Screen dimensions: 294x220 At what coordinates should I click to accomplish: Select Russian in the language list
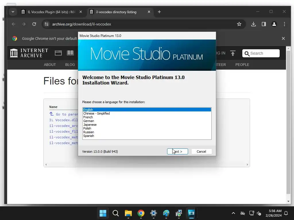pyautogui.click(x=147, y=132)
